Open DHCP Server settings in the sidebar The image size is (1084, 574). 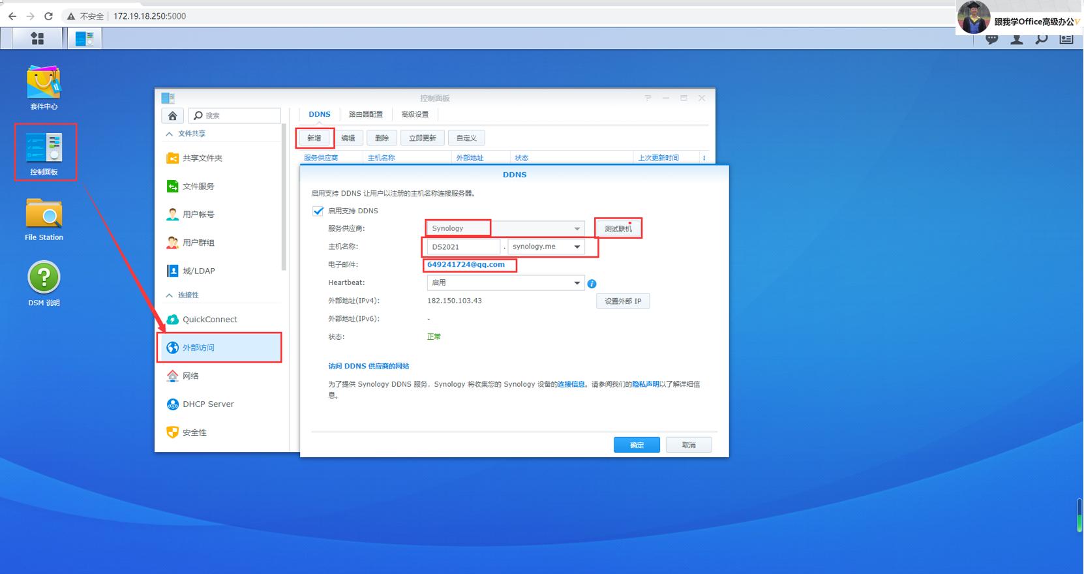pos(207,404)
